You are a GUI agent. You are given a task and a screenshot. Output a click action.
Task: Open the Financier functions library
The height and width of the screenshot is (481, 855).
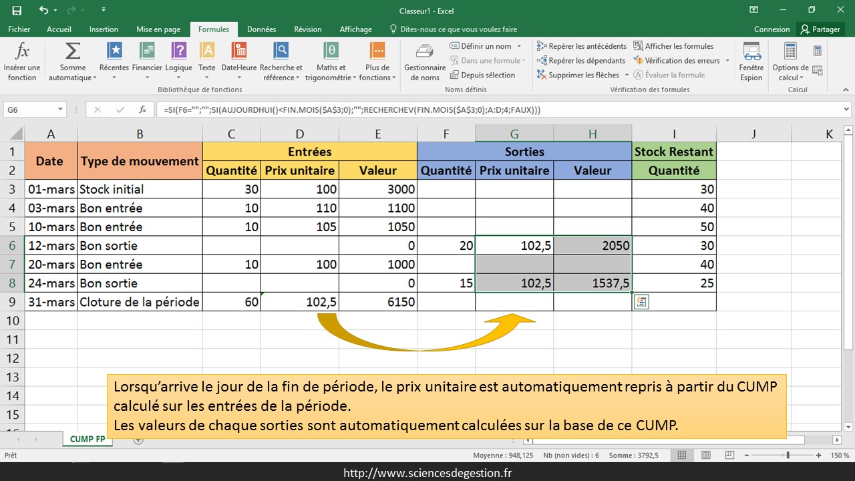tap(147, 52)
